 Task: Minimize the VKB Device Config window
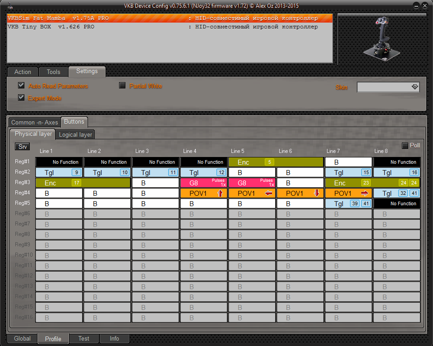[416, 6]
